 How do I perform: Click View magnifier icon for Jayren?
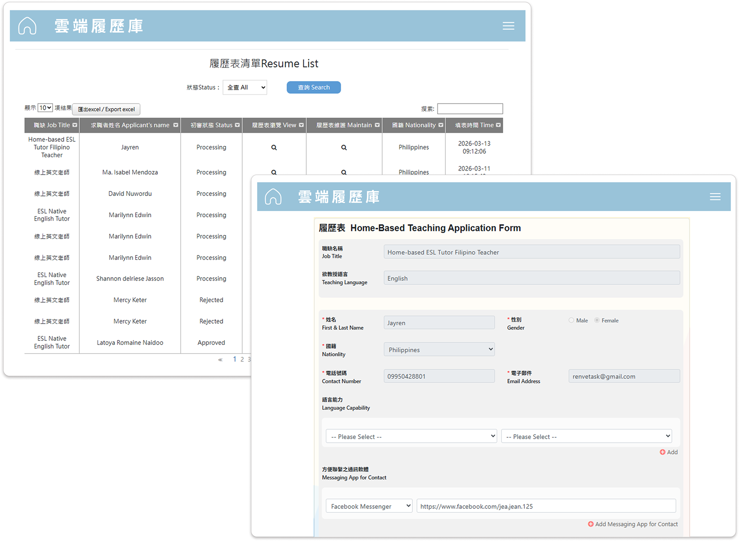[274, 147]
